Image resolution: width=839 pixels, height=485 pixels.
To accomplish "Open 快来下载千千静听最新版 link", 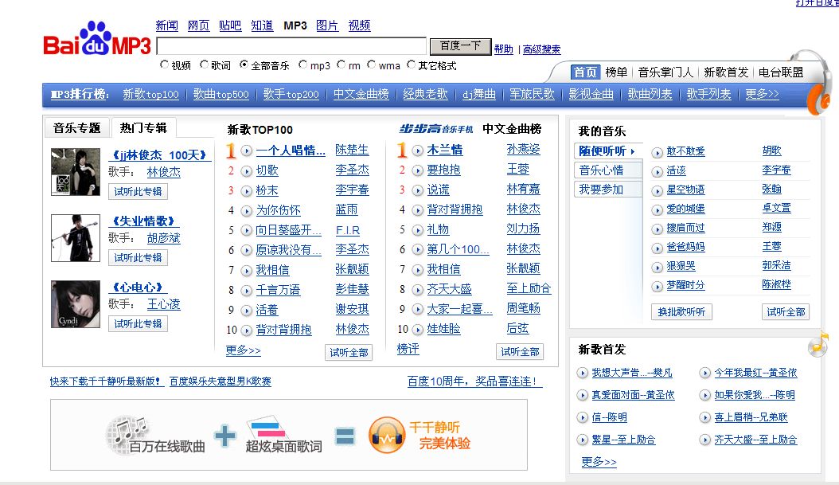I will click(105, 381).
